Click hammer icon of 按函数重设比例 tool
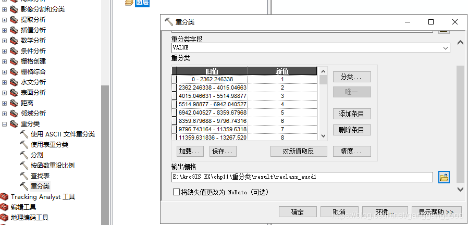Viewport: 468px width, 225px height. pyautogui.click(x=24, y=165)
